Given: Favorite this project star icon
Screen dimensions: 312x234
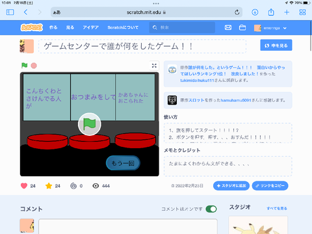Looking at the screenshot, I should tap(49, 186).
